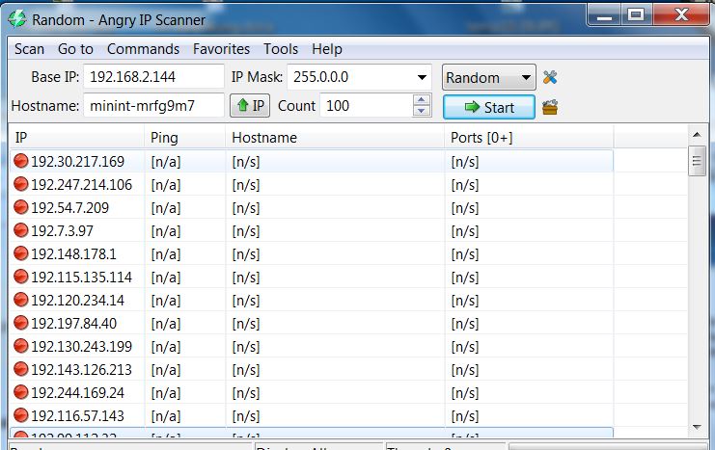Viewport: 715px width, 450px height.
Task: Click the red status dot for 192.244.169.24
Action: pyautogui.click(x=21, y=392)
